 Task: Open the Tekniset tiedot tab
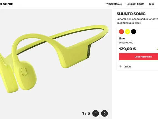click(x=135, y=4)
